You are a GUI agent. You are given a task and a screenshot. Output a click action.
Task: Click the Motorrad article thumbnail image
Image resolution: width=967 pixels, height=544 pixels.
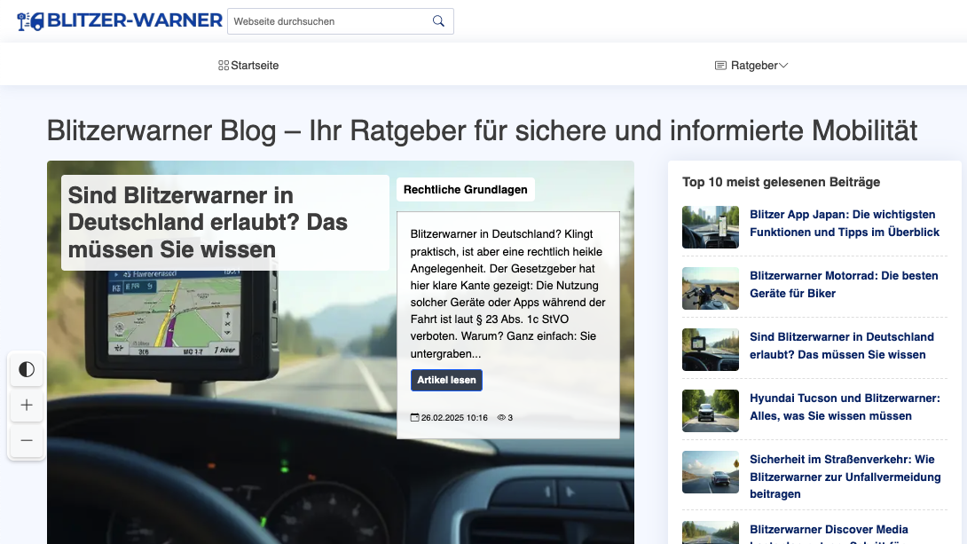(x=710, y=288)
